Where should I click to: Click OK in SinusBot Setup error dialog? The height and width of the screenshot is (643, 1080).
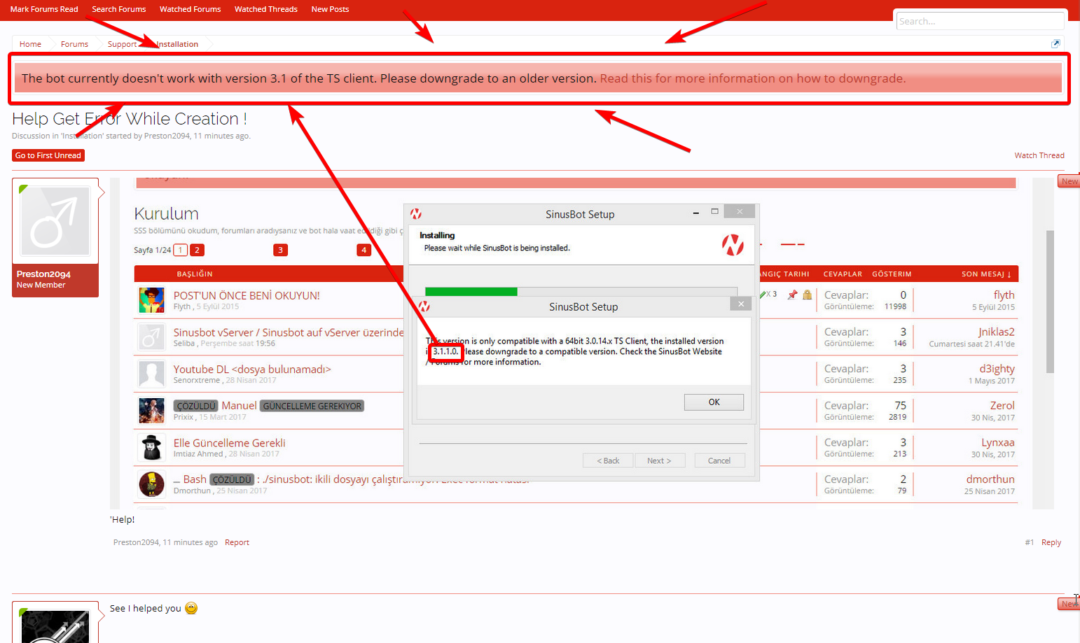pyautogui.click(x=714, y=402)
